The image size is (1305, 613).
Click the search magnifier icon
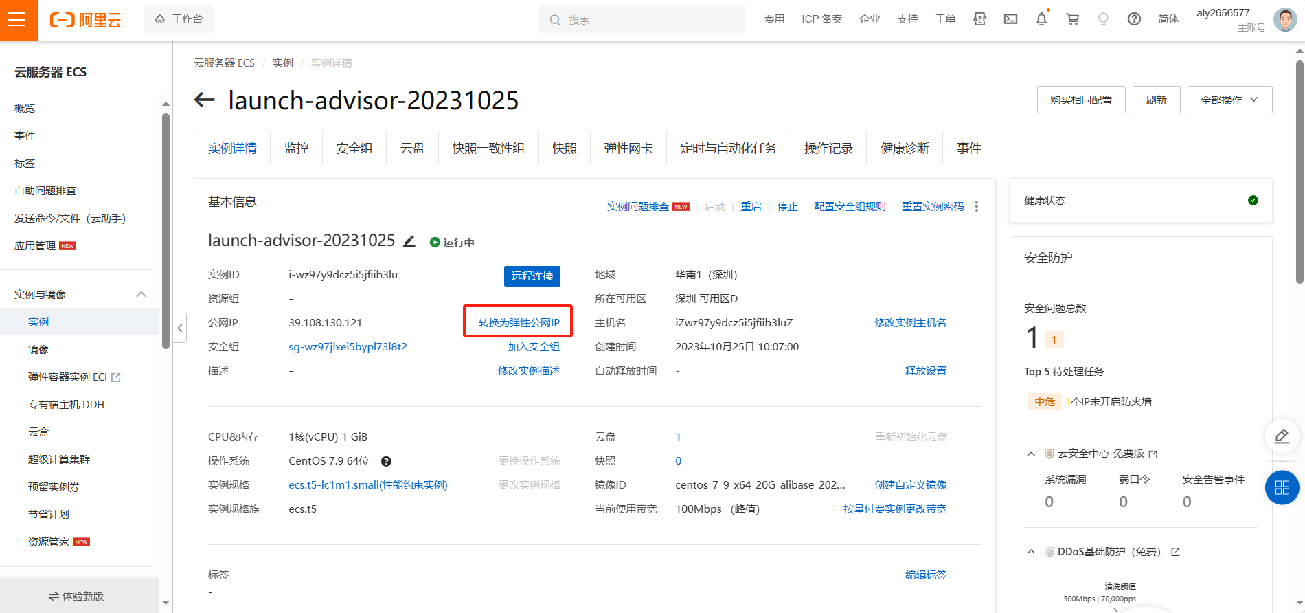click(555, 20)
